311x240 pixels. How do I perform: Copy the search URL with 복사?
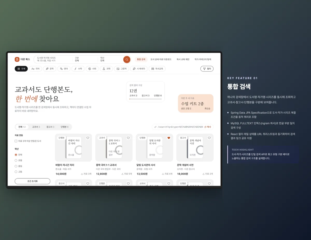208,127
